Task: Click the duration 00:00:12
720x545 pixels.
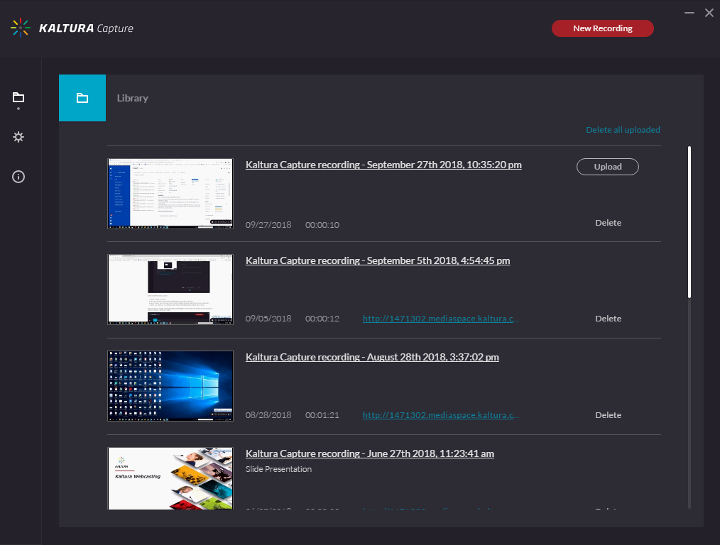Action: pos(322,319)
